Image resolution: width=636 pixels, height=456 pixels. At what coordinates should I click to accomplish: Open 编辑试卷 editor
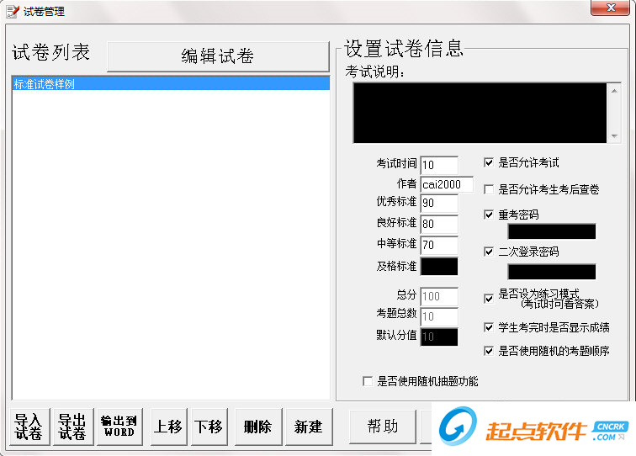218,56
